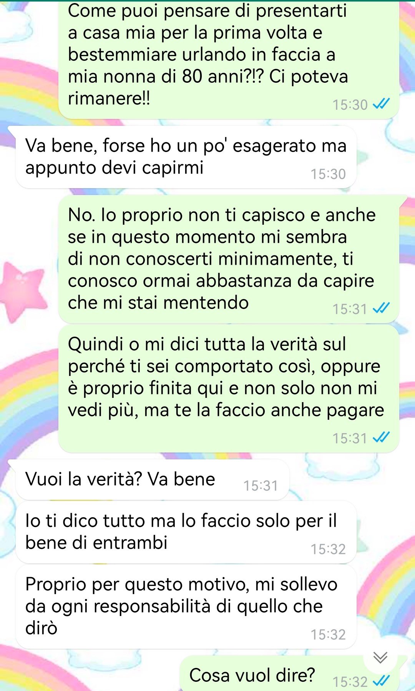
Task: Tap read ticks on 'che mi stai mentendo' message
Action: click(x=382, y=309)
